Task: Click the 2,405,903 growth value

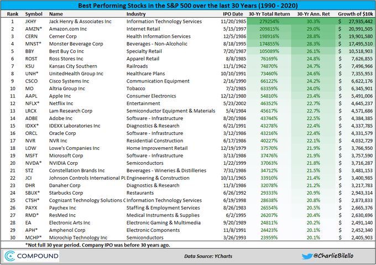Action: coord(362,237)
